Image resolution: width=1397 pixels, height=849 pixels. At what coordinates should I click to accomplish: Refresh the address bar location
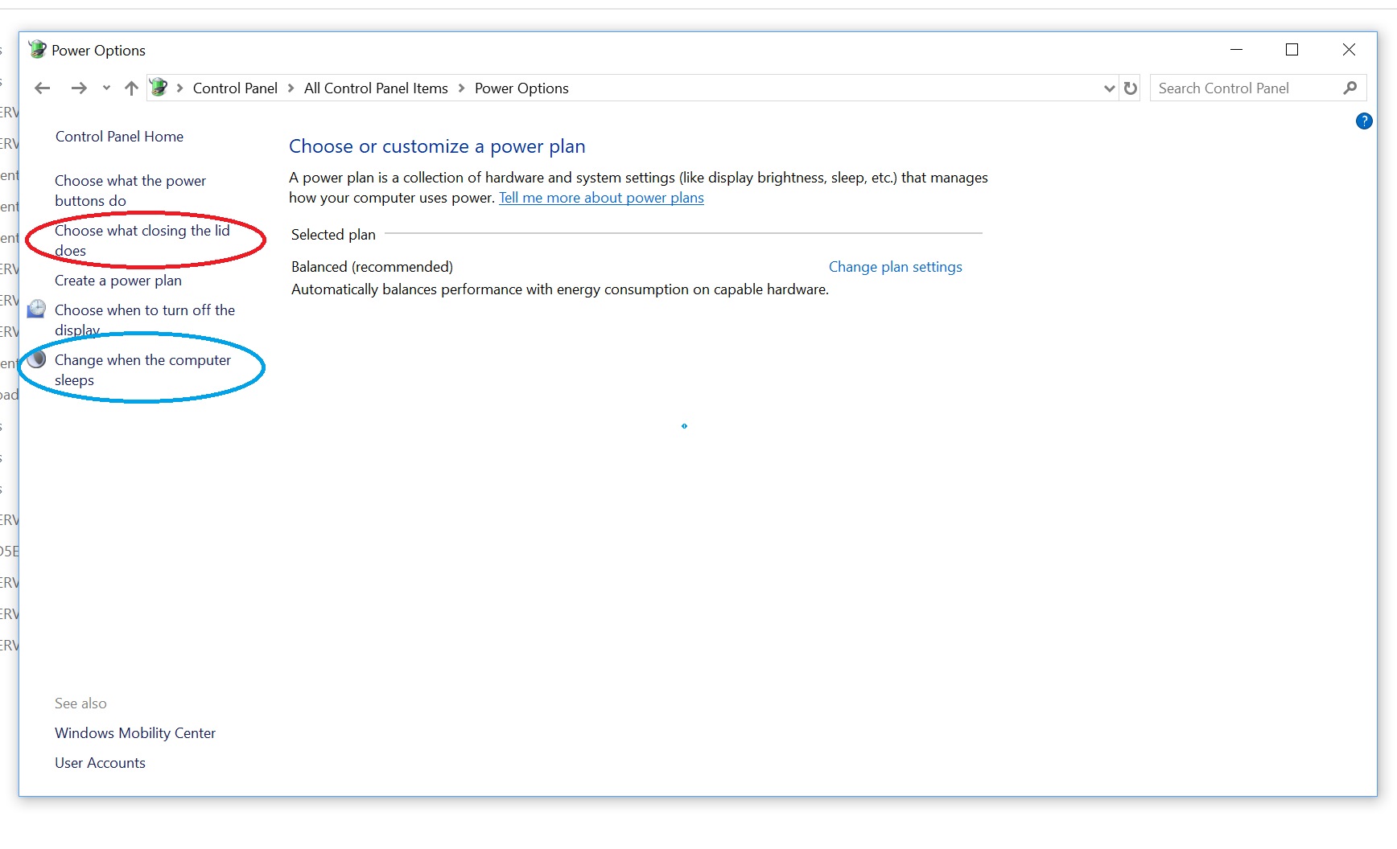(1130, 88)
